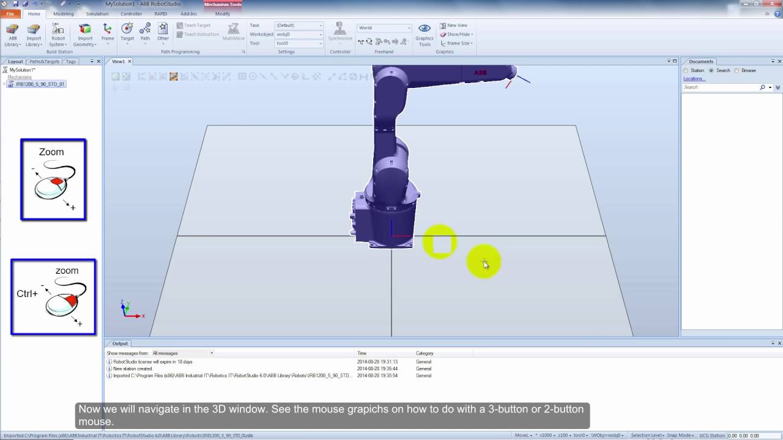783x440 pixels.
Task: Click New View in Graphics group
Action: [x=453, y=26]
